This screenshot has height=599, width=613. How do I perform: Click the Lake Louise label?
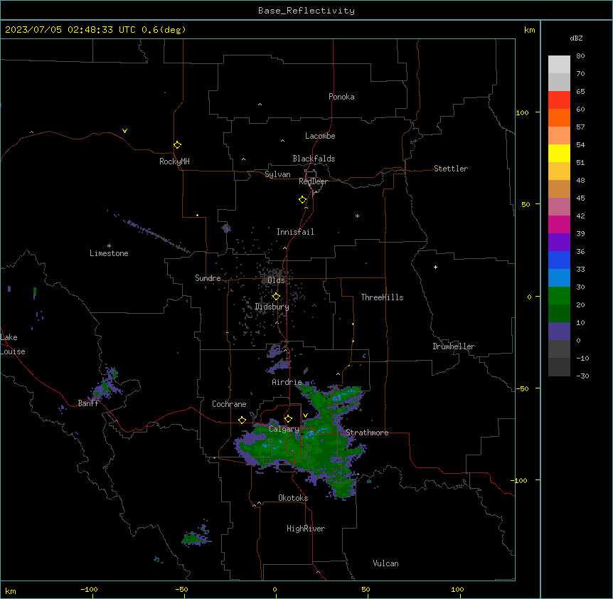click(13, 344)
